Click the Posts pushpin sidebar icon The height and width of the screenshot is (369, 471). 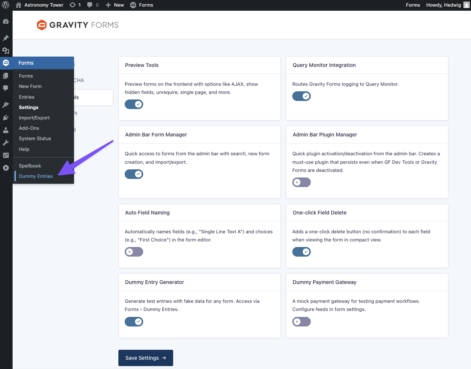[x=6, y=38]
